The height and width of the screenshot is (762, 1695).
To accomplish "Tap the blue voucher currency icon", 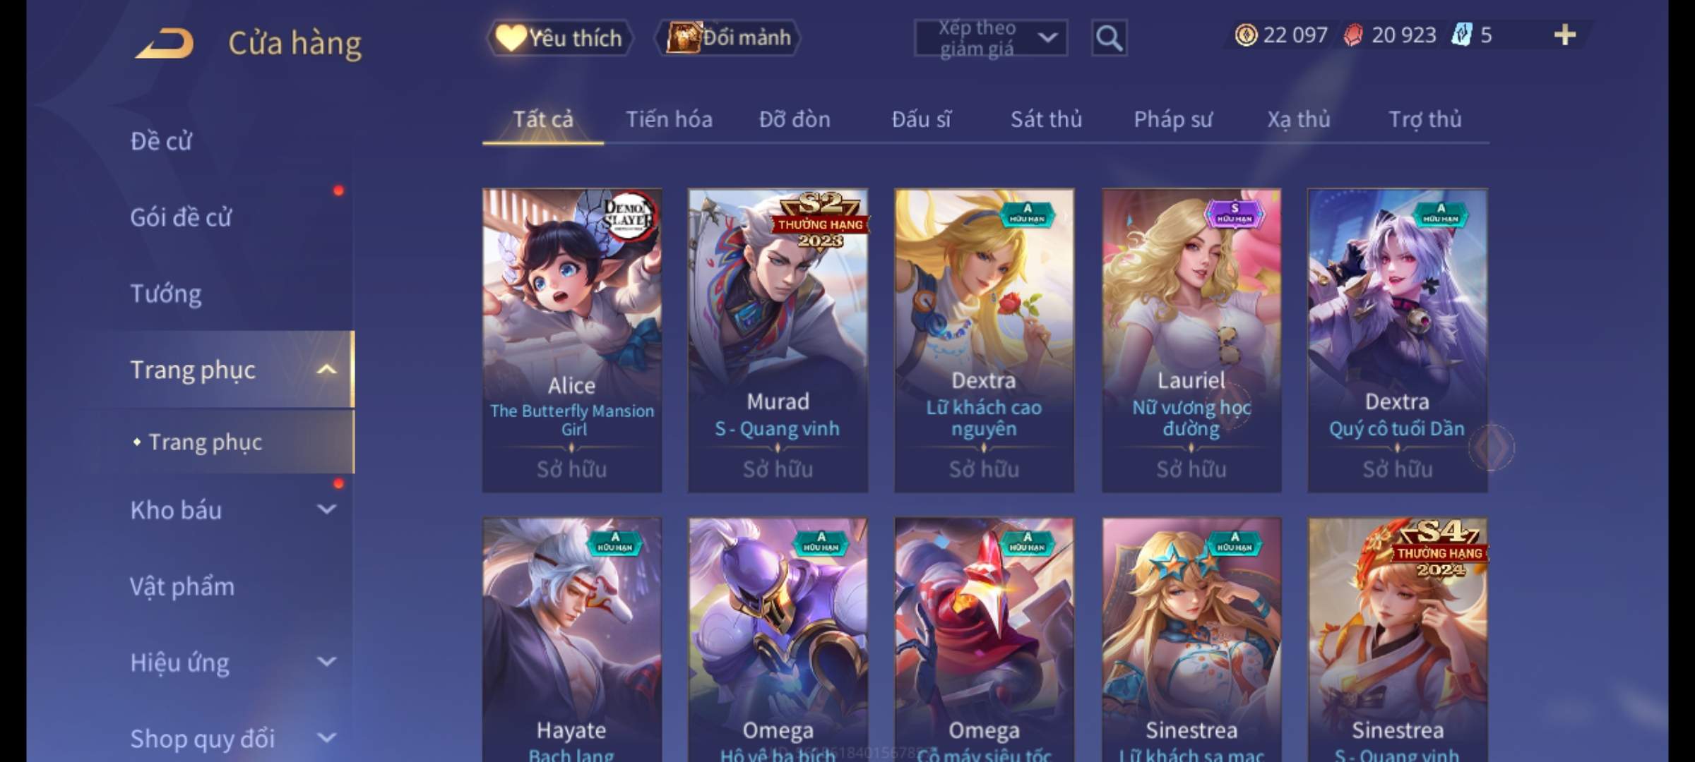I will (x=1461, y=35).
